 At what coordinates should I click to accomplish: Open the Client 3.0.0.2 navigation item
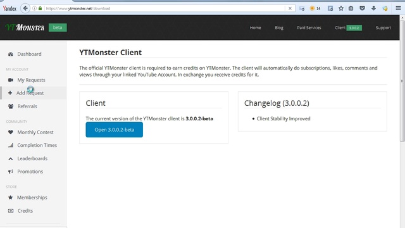(348, 28)
